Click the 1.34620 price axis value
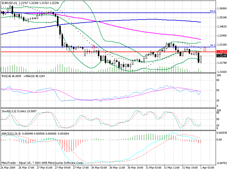227x170 pixels. (x=222, y=27)
